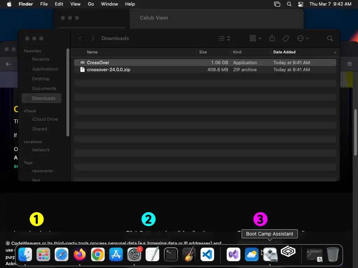Viewport: 358px width, 268px height.
Task: Open Control Center in menu bar
Action: pos(301,4)
